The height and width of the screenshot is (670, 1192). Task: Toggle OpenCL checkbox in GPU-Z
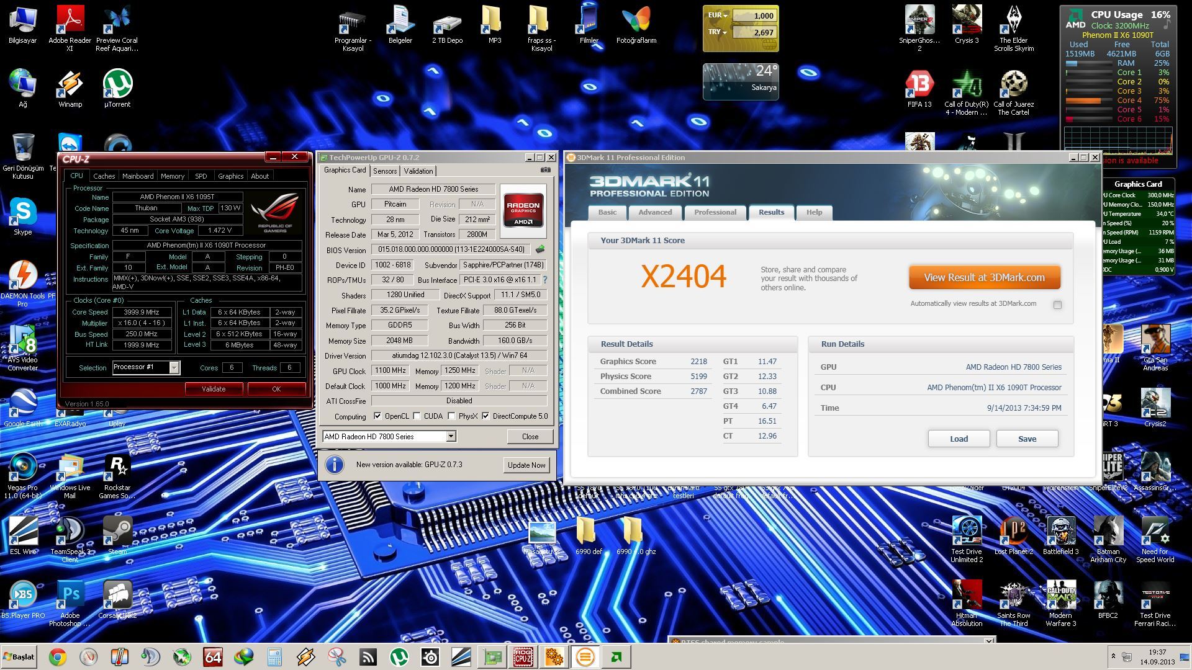pyautogui.click(x=377, y=416)
